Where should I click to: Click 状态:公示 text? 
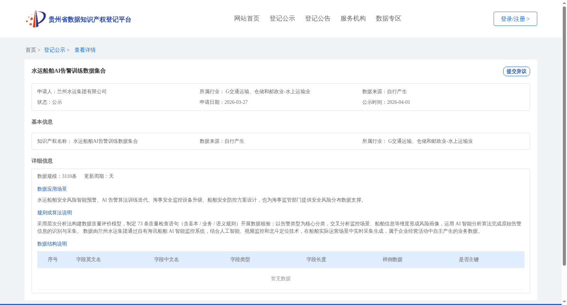point(50,102)
